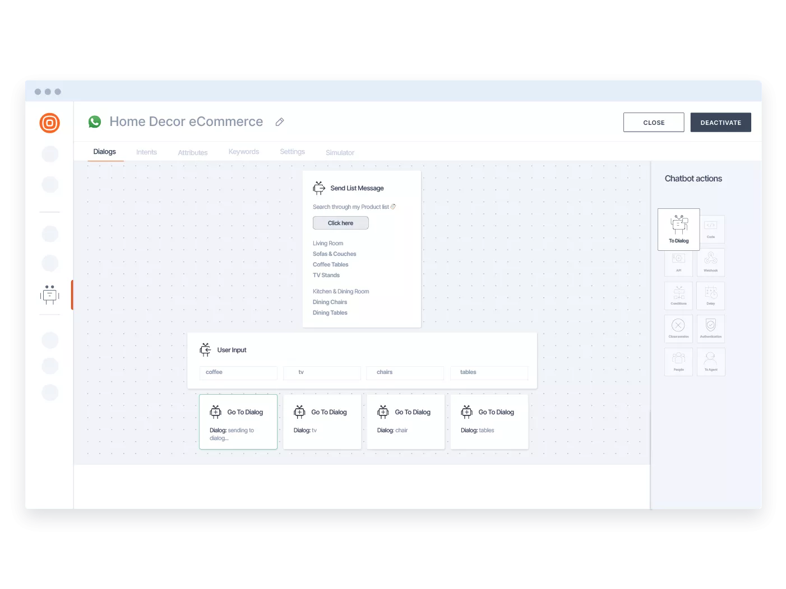The width and height of the screenshot is (786, 589).
Task: Click the People action tile
Action: pos(678,361)
